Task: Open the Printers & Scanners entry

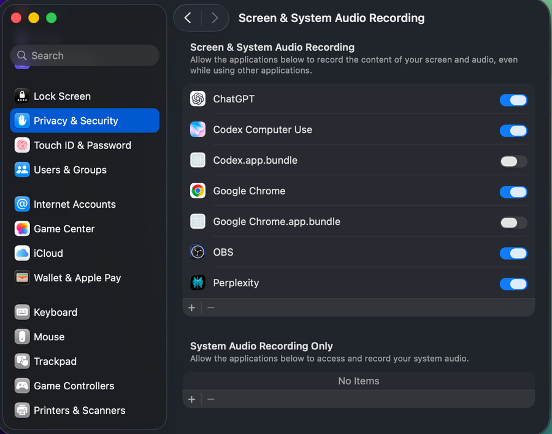Action: click(x=85, y=410)
